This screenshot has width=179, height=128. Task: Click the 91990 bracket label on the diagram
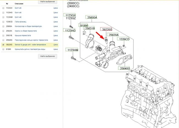click(x=84, y=25)
